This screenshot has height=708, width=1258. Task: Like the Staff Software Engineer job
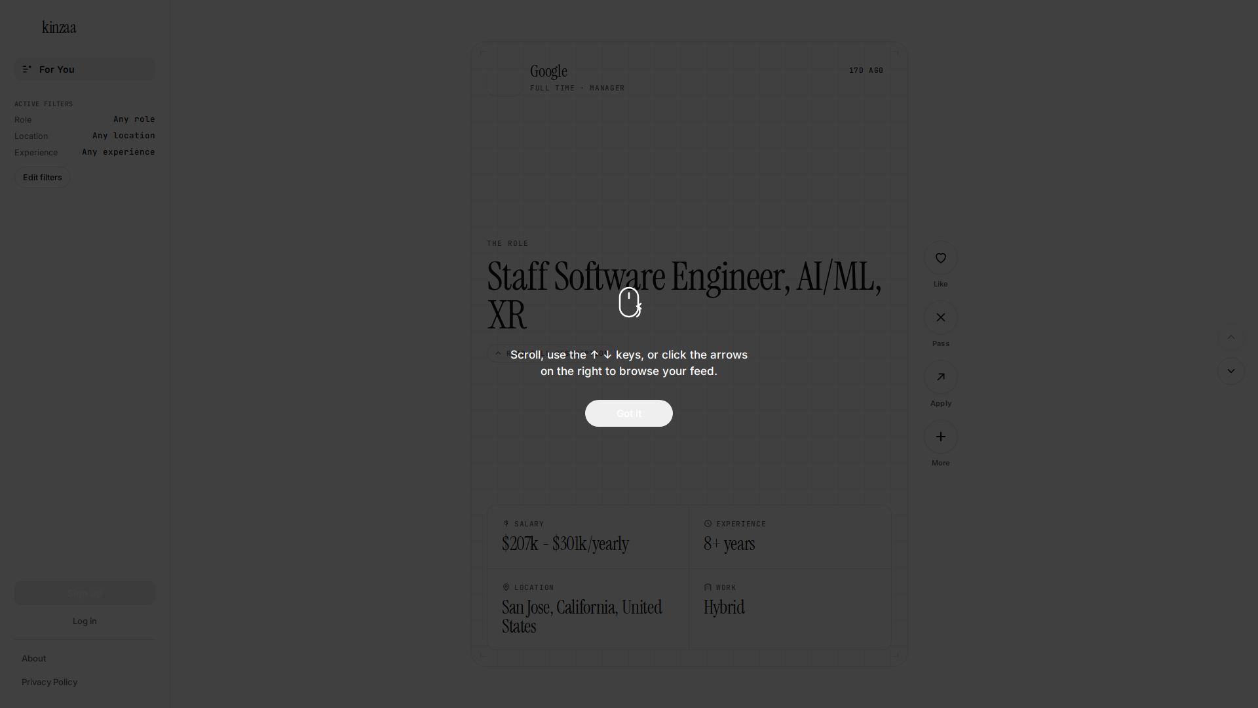(941, 258)
